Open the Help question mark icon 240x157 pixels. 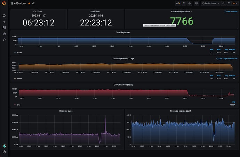pyautogui.click(x=4, y=152)
